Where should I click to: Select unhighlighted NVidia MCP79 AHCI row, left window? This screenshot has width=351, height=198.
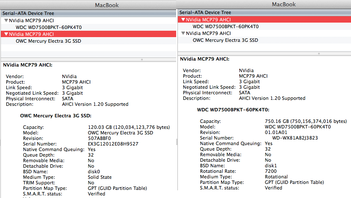(x=88, y=20)
